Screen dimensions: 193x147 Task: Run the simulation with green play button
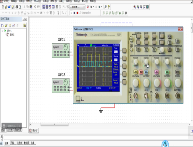coord(71,13)
